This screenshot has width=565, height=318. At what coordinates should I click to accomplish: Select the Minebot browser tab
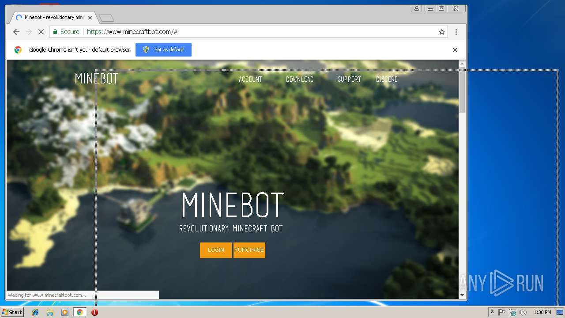[x=54, y=18]
